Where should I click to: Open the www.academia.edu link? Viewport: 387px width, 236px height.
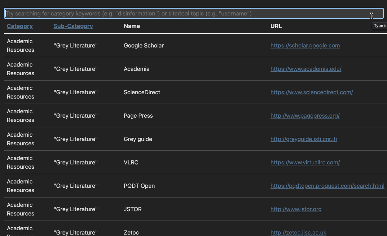pyautogui.click(x=306, y=69)
